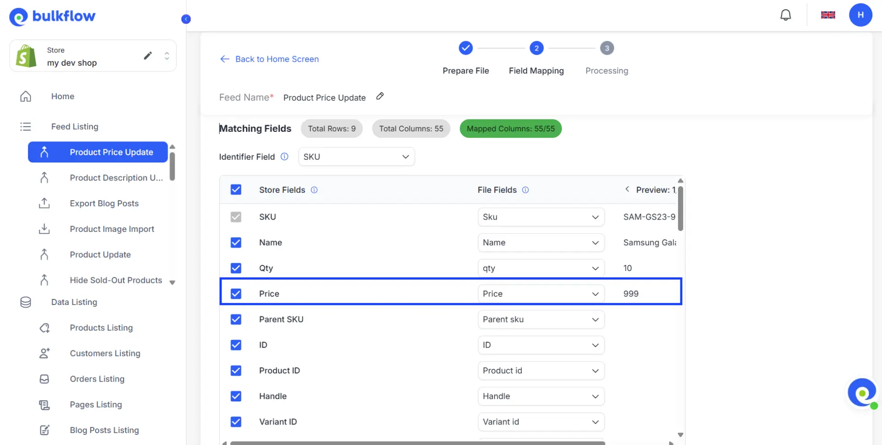Screen dimensions: 882x445
Task: Click the Data Listing database icon
Action: (25, 302)
